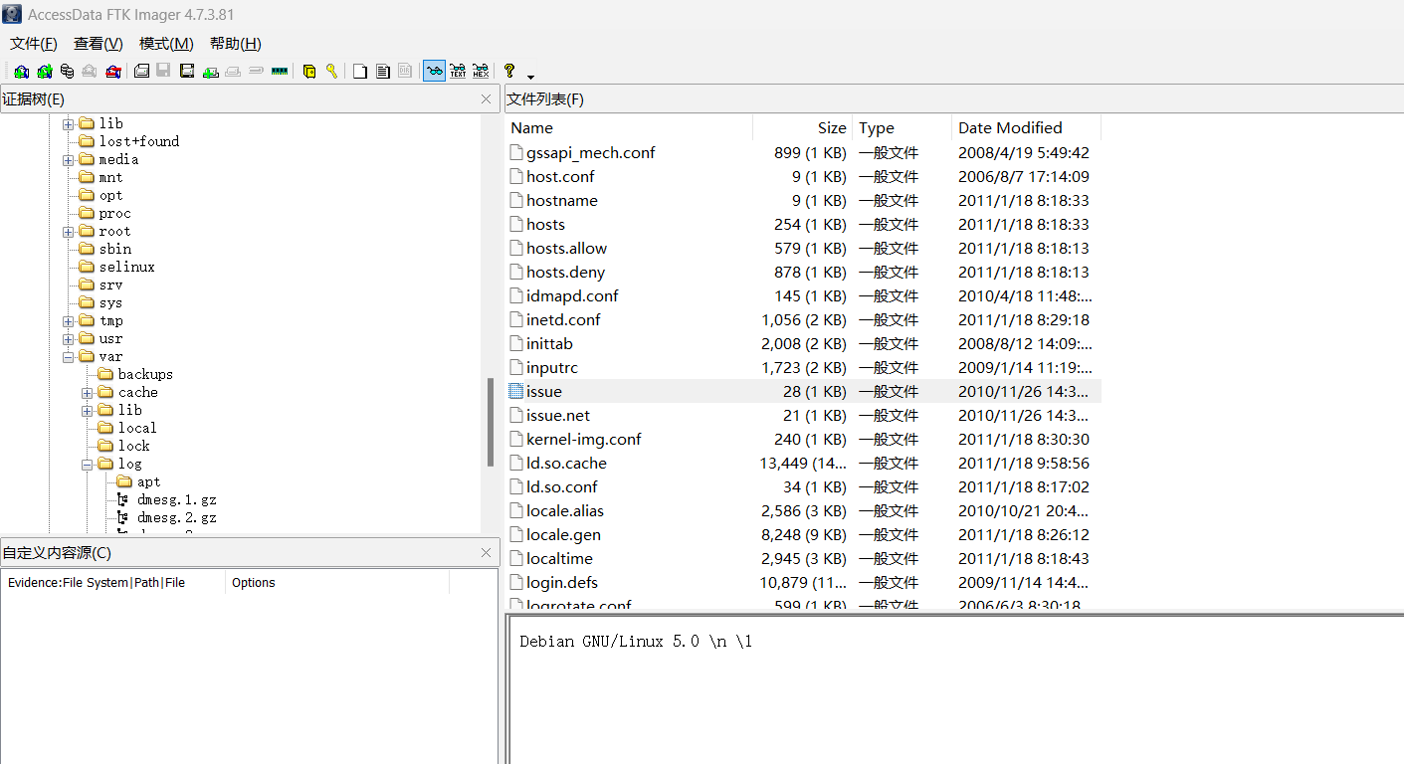Select the hosts.allow file row
This screenshot has width=1404, height=764.
pos(803,248)
